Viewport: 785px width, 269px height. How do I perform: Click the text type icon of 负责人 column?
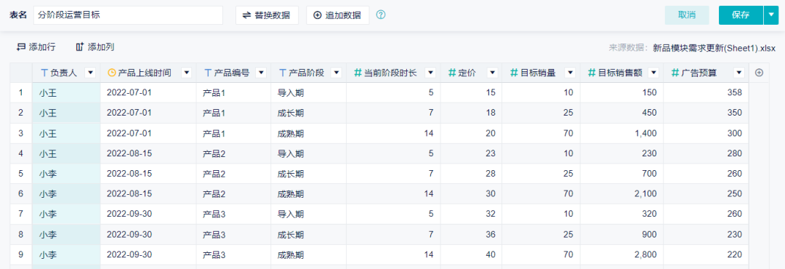pos(44,73)
